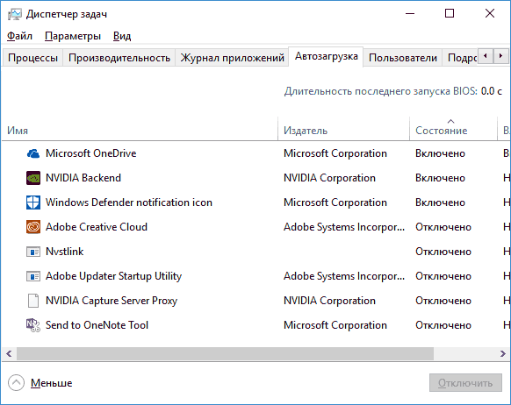Click the horizontal scrollbar left arrow
511x405 pixels.
[9, 353]
